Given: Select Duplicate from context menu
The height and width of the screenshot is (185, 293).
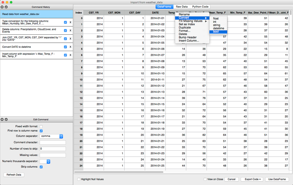Looking at the screenshot, I should pyautogui.click(x=192, y=27).
